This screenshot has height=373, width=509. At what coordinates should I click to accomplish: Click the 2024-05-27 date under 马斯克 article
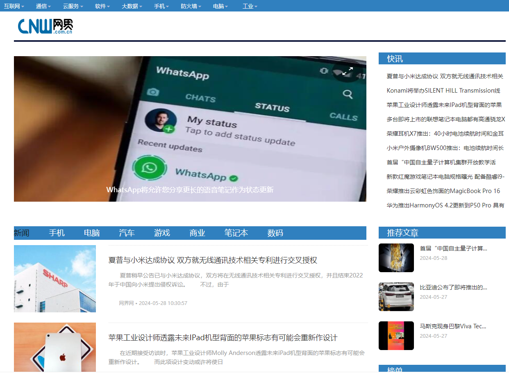click(434, 336)
